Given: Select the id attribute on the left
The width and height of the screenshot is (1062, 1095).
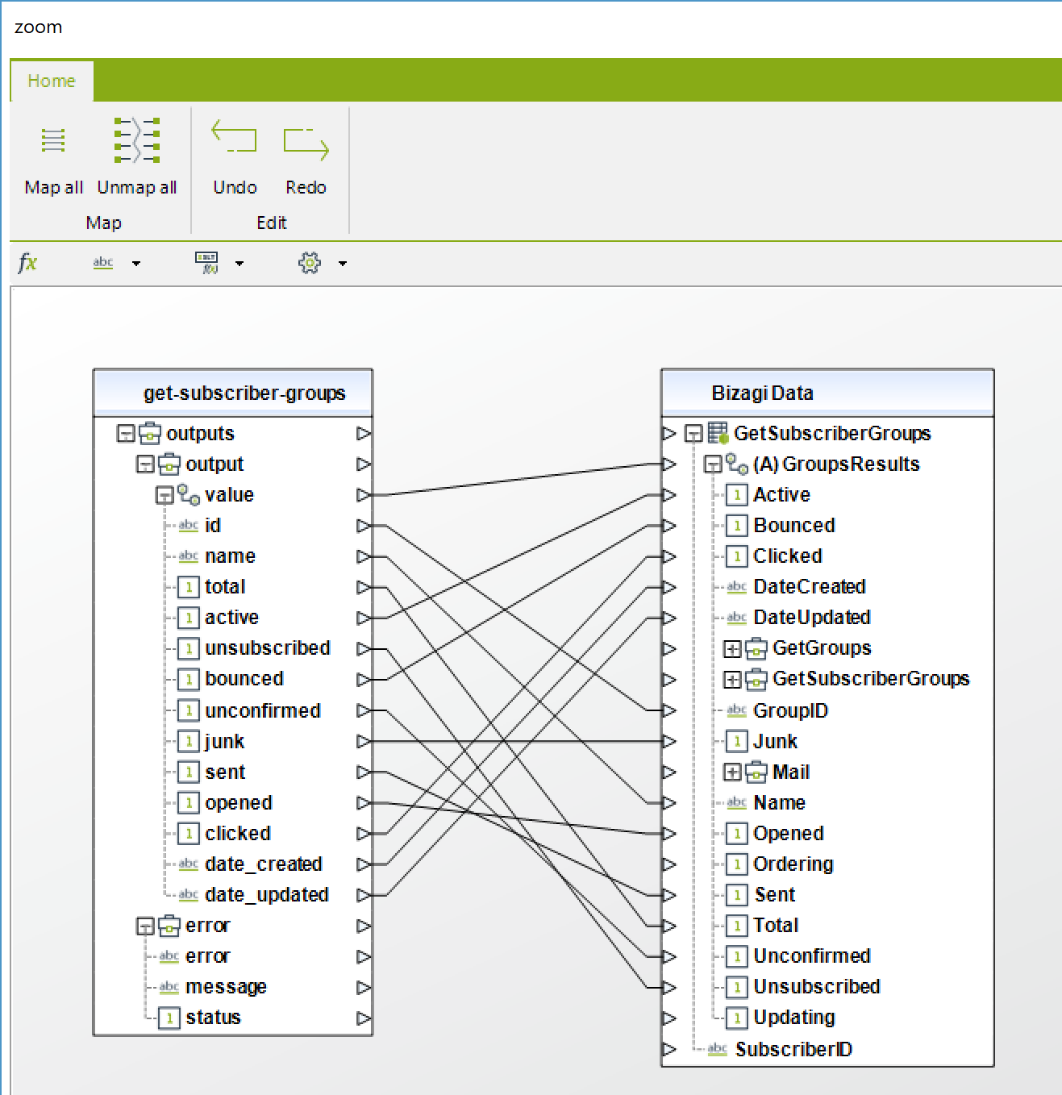Looking at the screenshot, I should [x=213, y=526].
